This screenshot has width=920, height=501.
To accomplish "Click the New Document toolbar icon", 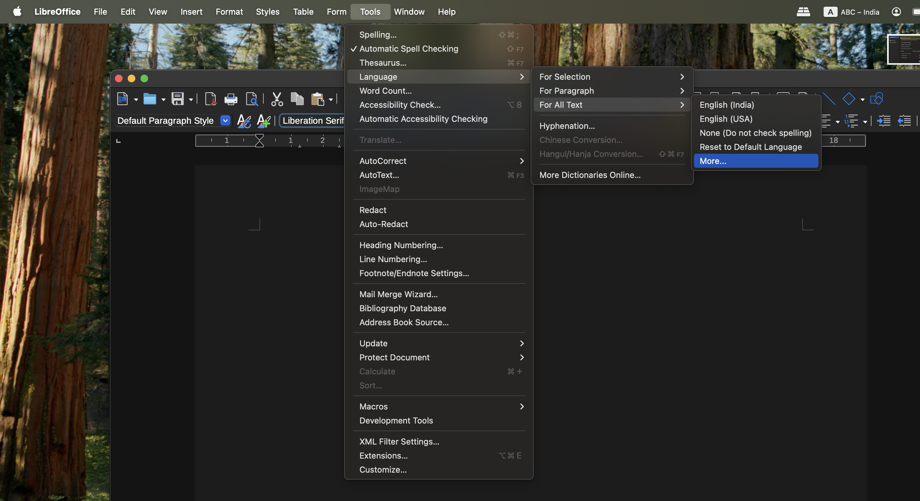I will point(123,99).
